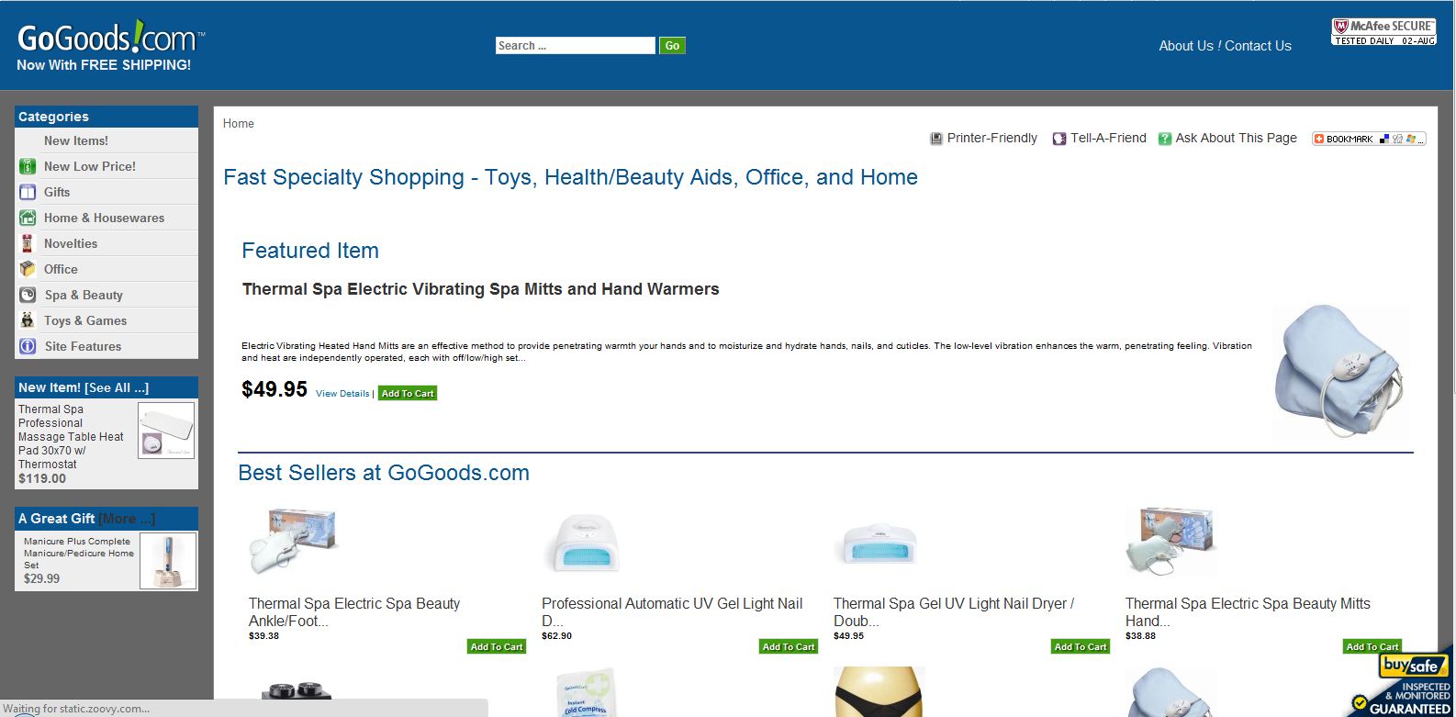This screenshot has height=717, width=1456.
Task: Click the Gifts category icon
Action: point(28,192)
